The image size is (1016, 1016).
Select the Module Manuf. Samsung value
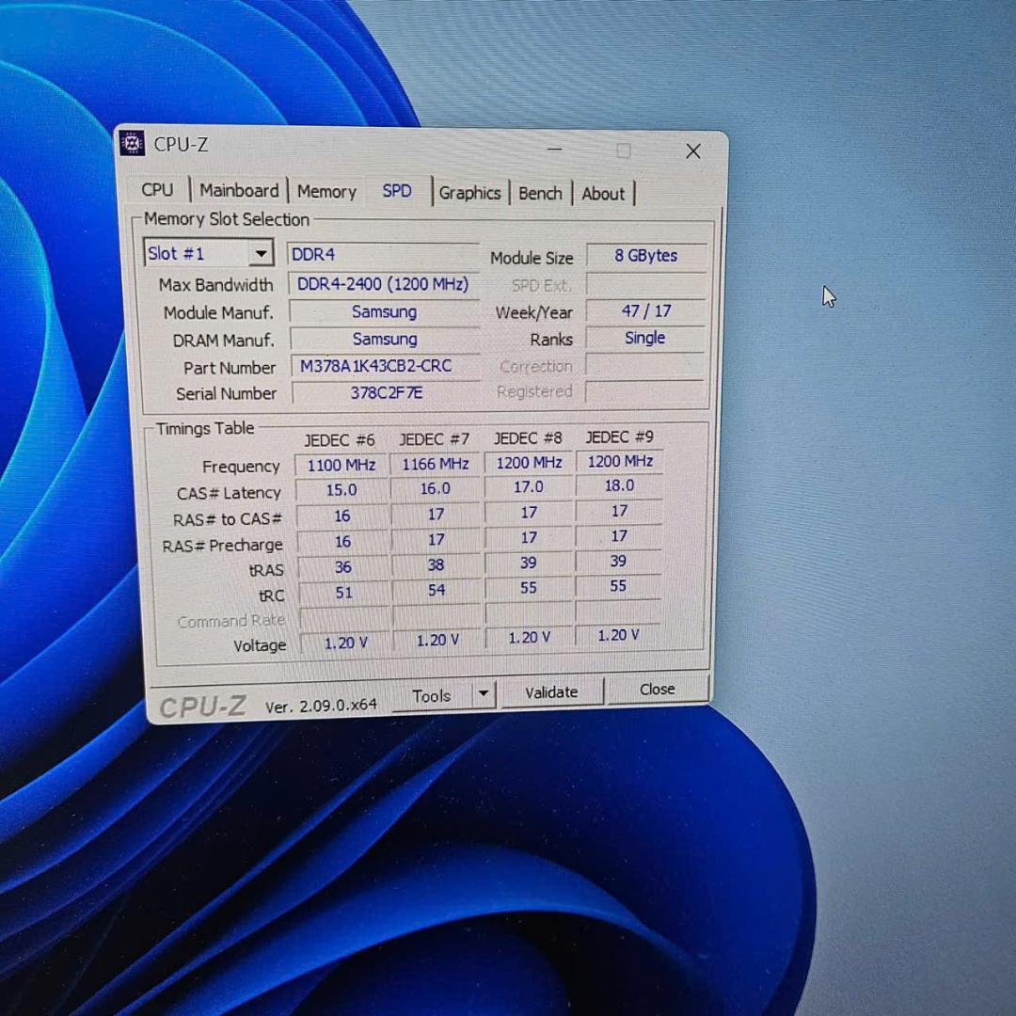[384, 311]
